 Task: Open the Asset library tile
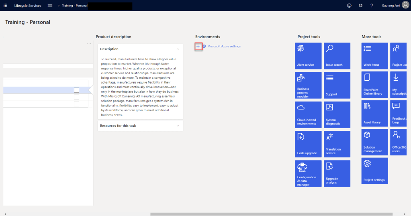click(374, 113)
